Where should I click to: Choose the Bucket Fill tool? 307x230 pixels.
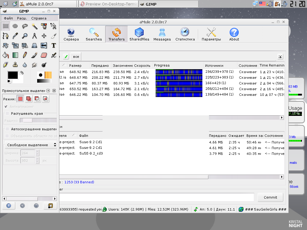5,55
